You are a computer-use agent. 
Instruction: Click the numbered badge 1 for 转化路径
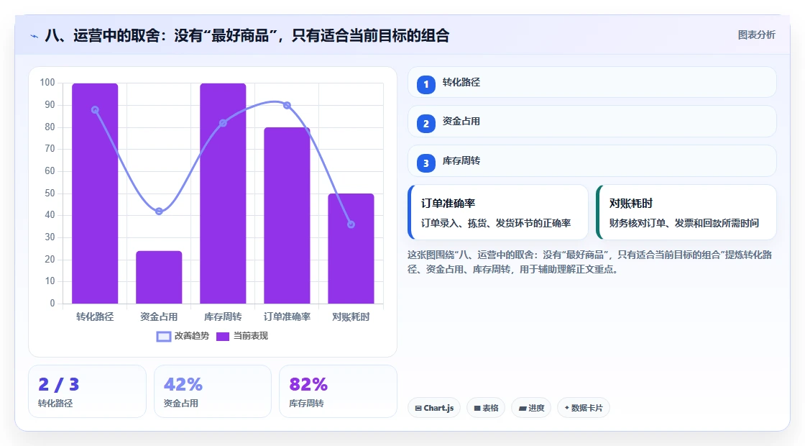pos(425,84)
